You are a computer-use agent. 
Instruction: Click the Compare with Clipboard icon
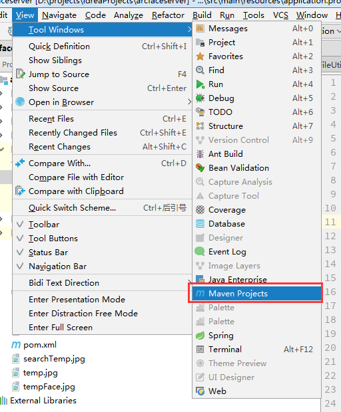[x=20, y=191]
